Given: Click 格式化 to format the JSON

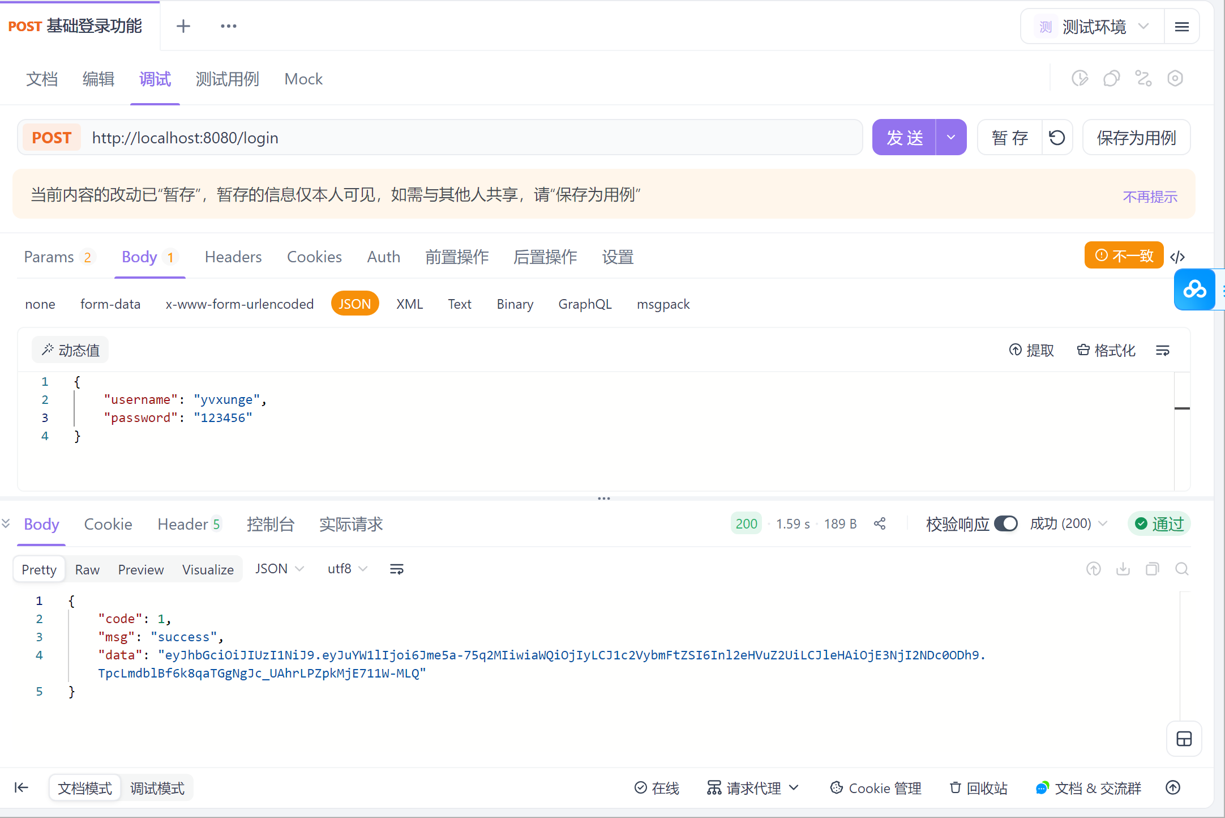Looking at the screenshot, I should [1106, 351].
